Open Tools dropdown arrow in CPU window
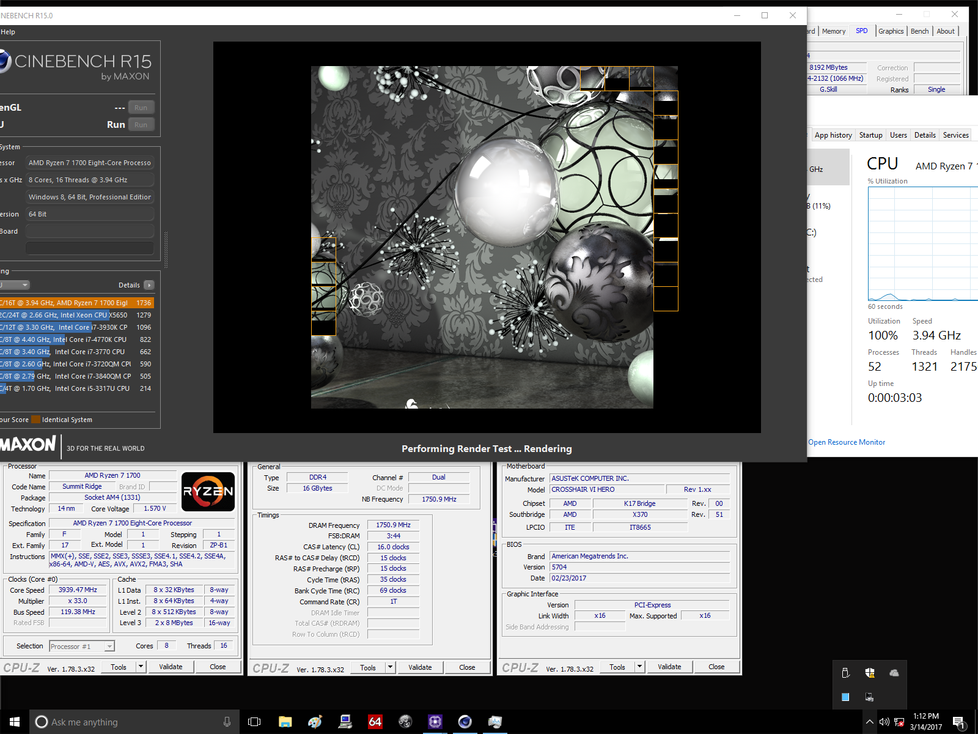The image size is (978, 734). click(x=141, y=667)
